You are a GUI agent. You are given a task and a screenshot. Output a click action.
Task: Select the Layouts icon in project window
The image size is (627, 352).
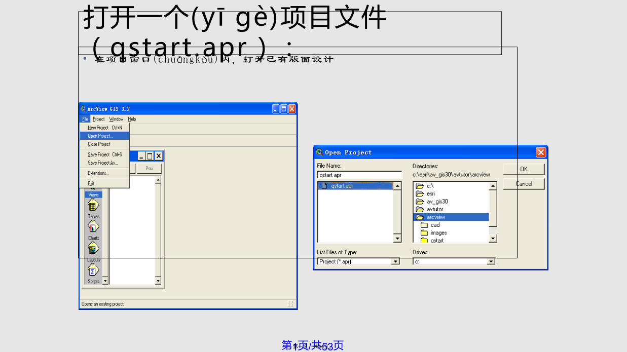pyautogui.click(x=93, y=248)
